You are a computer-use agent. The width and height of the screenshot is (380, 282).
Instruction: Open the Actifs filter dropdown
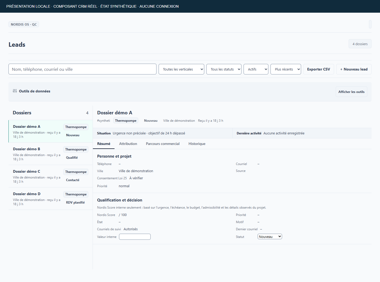point(256,69)
